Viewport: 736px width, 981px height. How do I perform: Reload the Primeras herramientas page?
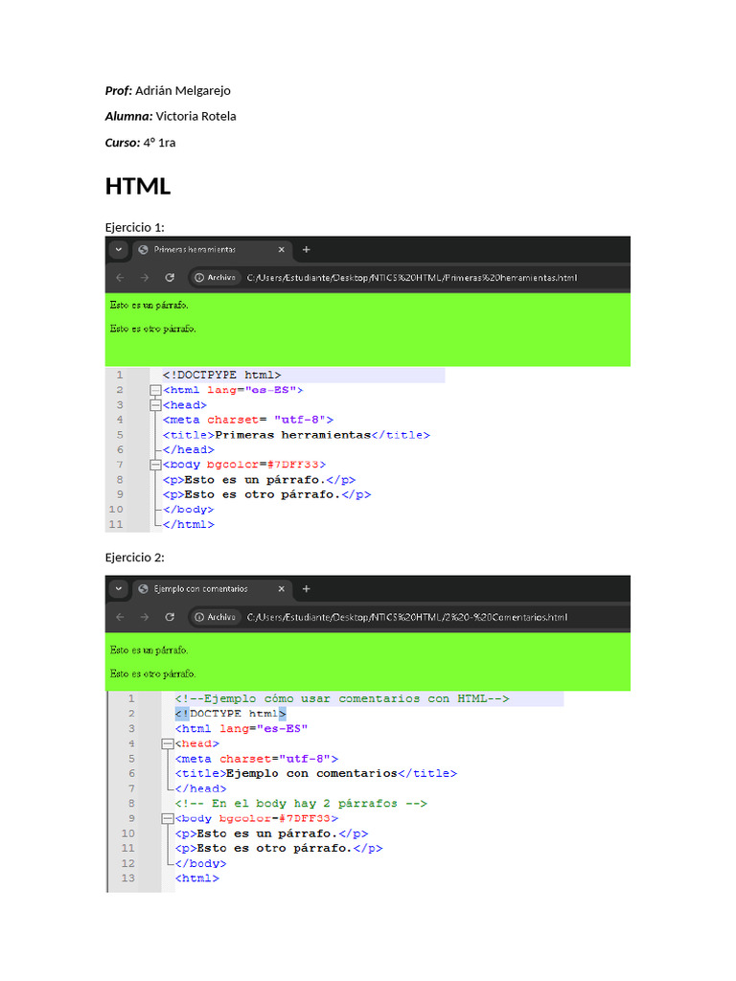point(170,277)
